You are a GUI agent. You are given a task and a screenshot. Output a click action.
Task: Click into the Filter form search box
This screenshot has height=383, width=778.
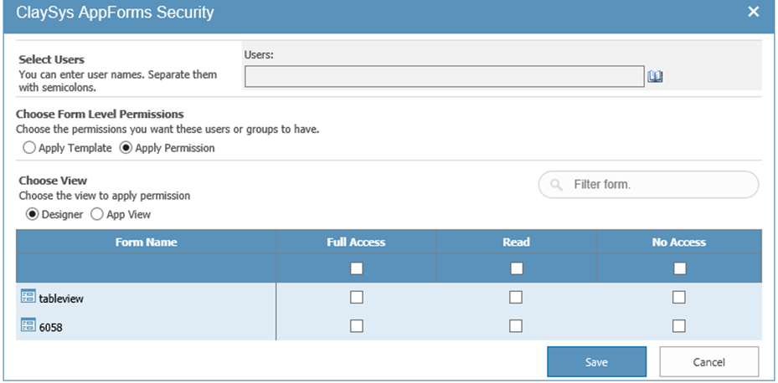point(648,185)
